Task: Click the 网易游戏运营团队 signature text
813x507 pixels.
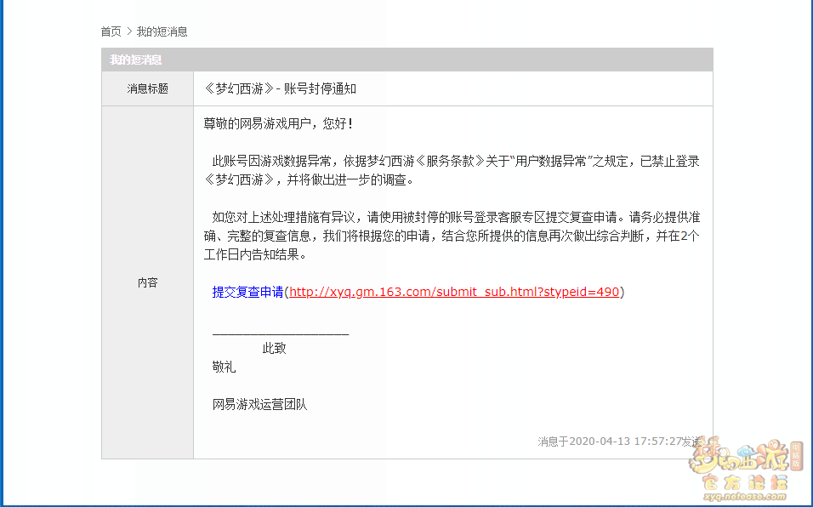Action: pyautogui.click(x=259, y=404)
